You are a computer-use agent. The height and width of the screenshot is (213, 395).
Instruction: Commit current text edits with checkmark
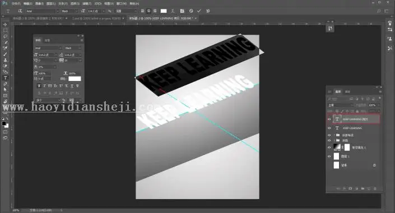tap(199, 11)
